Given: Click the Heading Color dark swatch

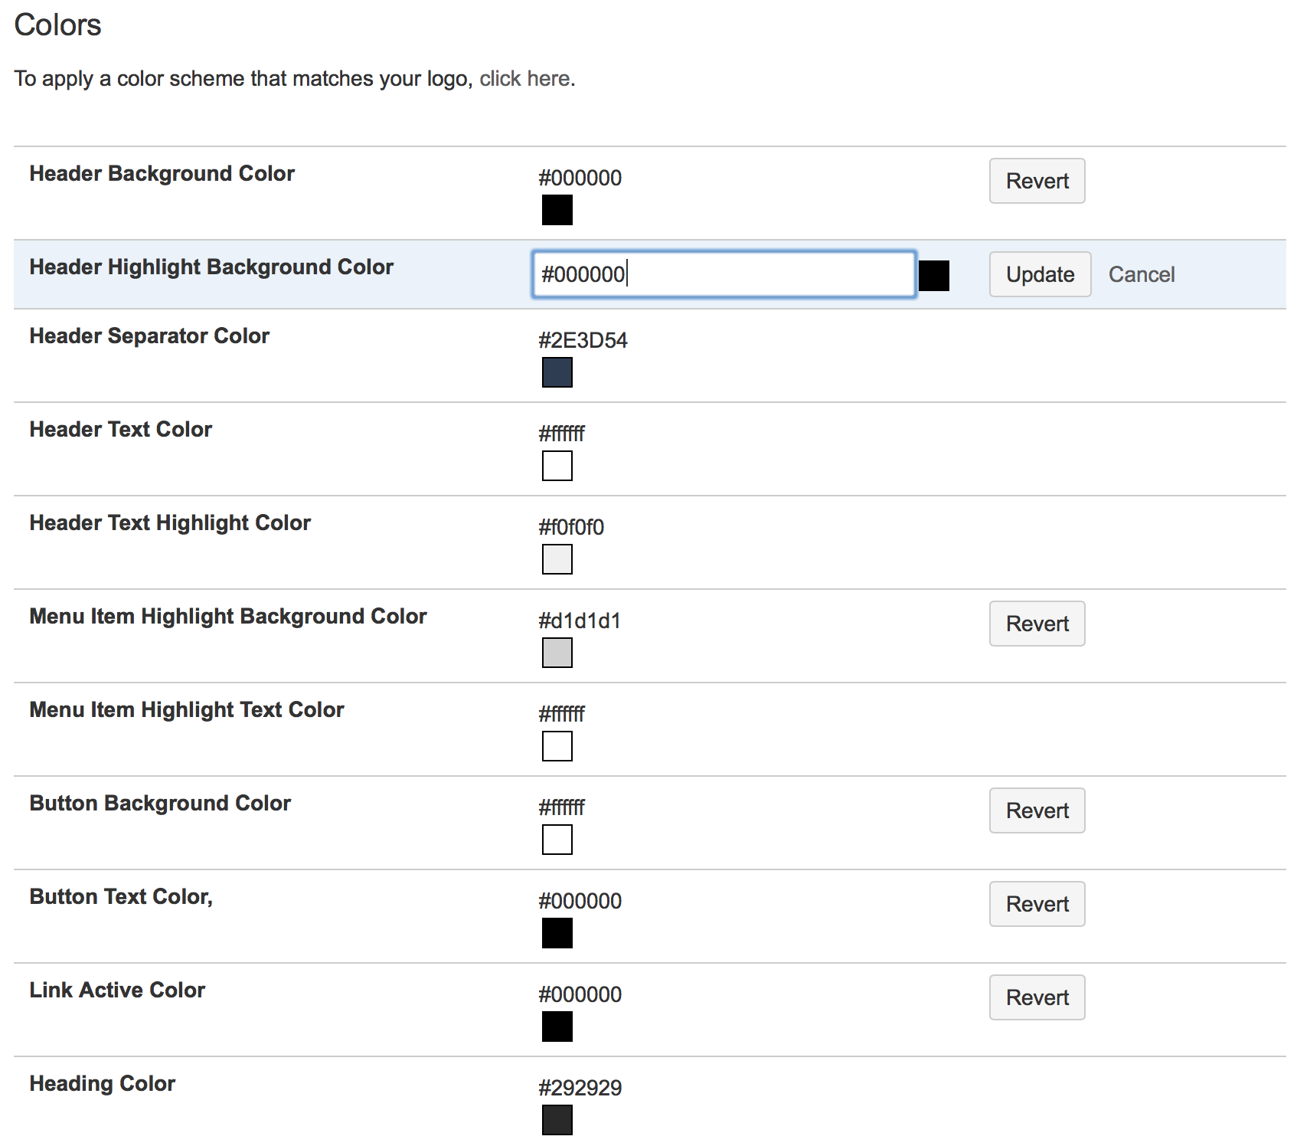Looking at the screenshot, I should tap(557, 1120).
